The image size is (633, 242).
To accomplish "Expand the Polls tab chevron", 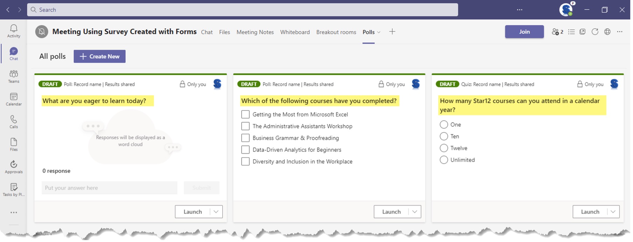I will tap(379, 32).
